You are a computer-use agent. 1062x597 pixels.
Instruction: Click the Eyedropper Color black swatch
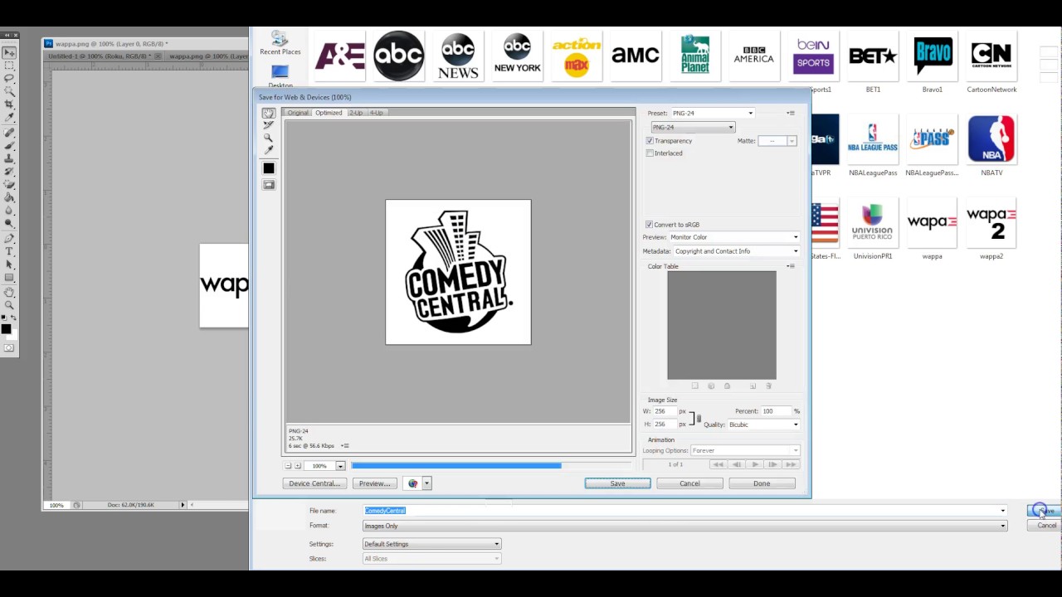[269, 168]
